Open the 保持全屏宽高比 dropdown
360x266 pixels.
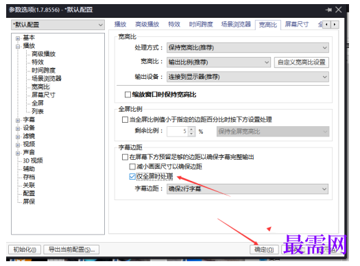(273, 132)
